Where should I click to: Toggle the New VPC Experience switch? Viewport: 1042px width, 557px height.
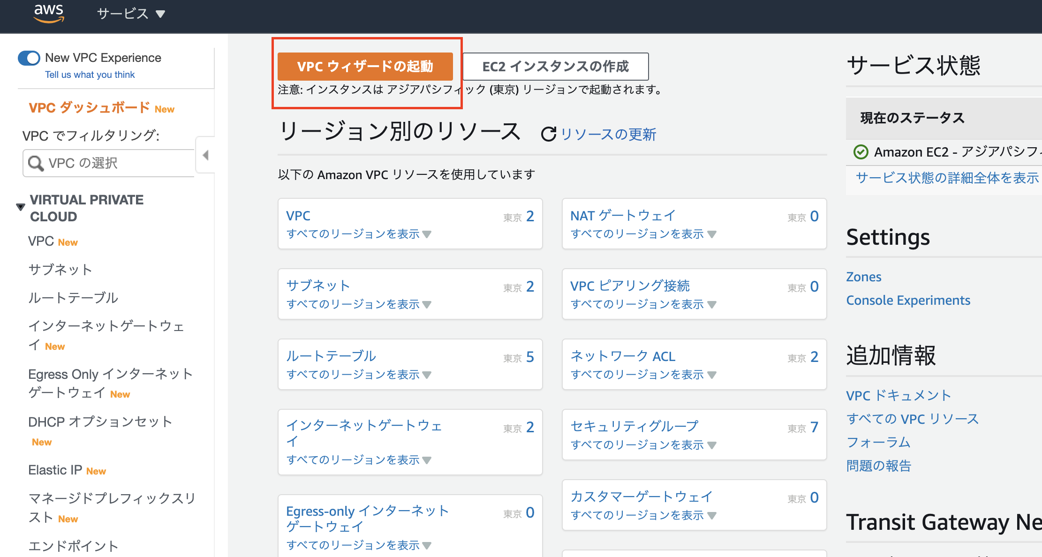[x=29, y=58]
